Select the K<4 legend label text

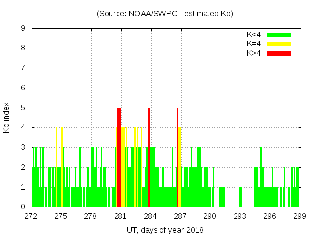(x=255, y=35)
